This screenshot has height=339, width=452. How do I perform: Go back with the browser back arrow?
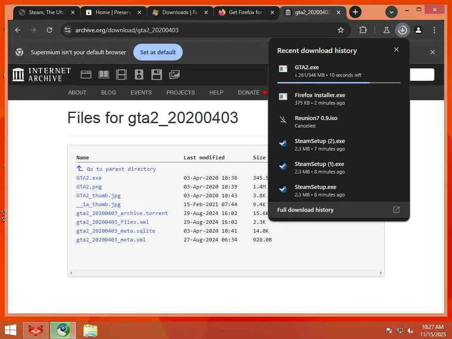pyautogui.click(x=18, y=30)
